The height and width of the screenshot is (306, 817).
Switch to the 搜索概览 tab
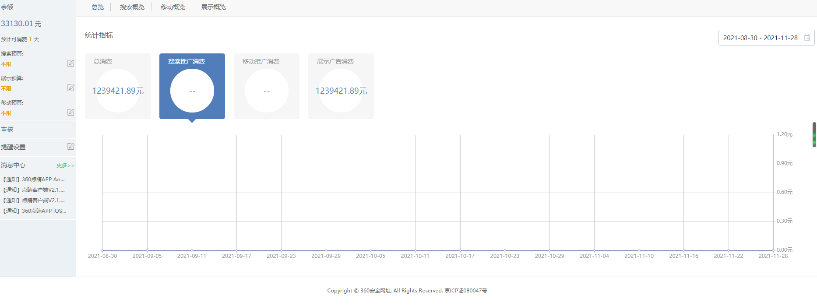(x=132, y=7)
